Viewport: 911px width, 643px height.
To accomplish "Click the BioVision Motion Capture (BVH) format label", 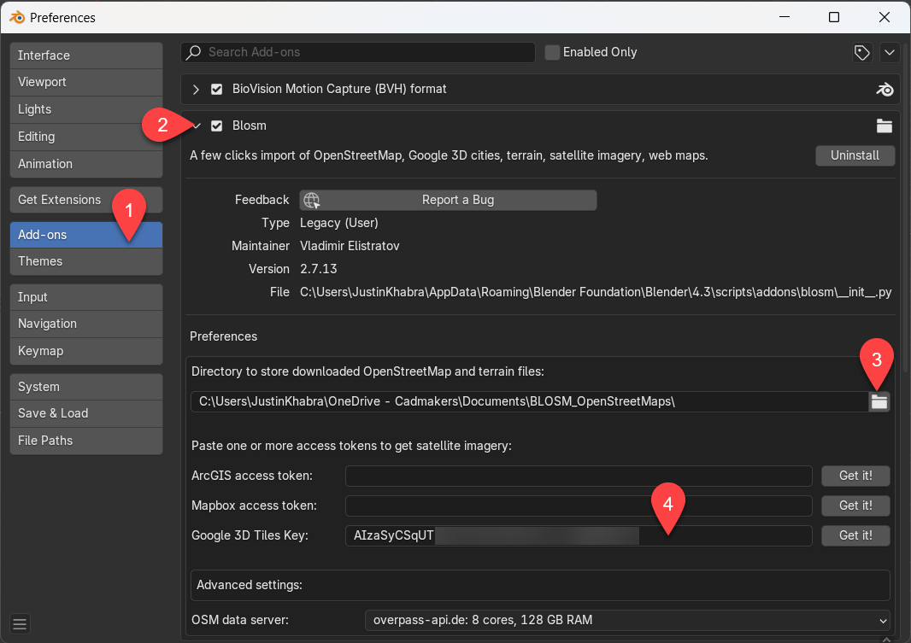I will (339, 90).
